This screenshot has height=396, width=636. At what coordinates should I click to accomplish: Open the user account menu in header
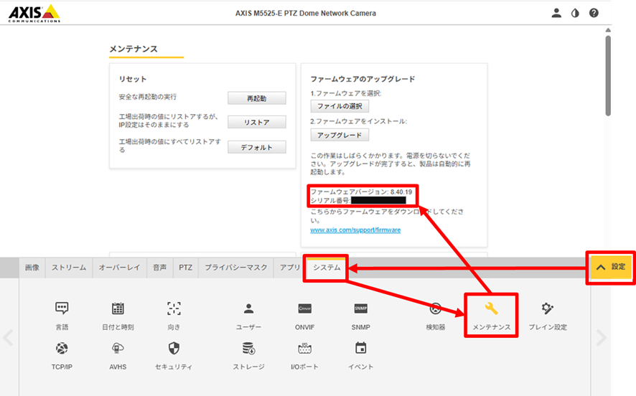pos(556,13)
